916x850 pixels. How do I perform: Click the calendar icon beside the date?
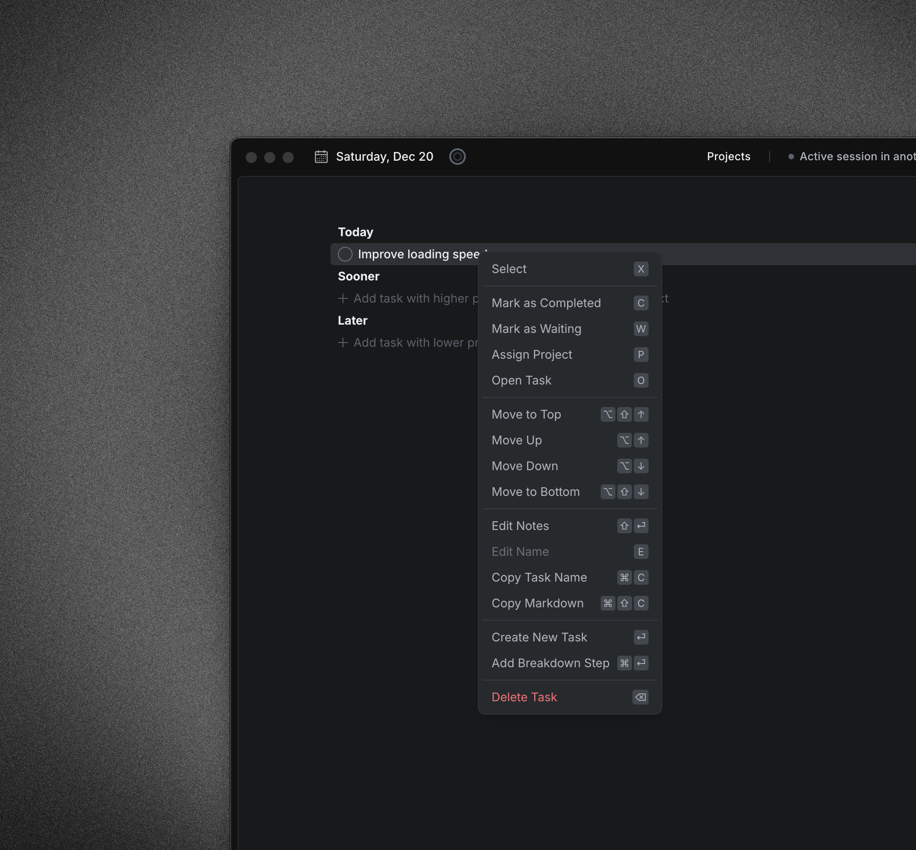click(321, 157)
